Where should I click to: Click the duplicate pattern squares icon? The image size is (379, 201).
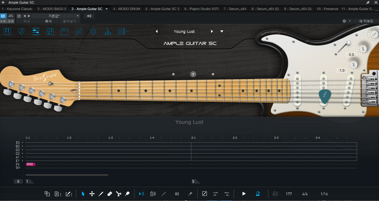(47, 194)
